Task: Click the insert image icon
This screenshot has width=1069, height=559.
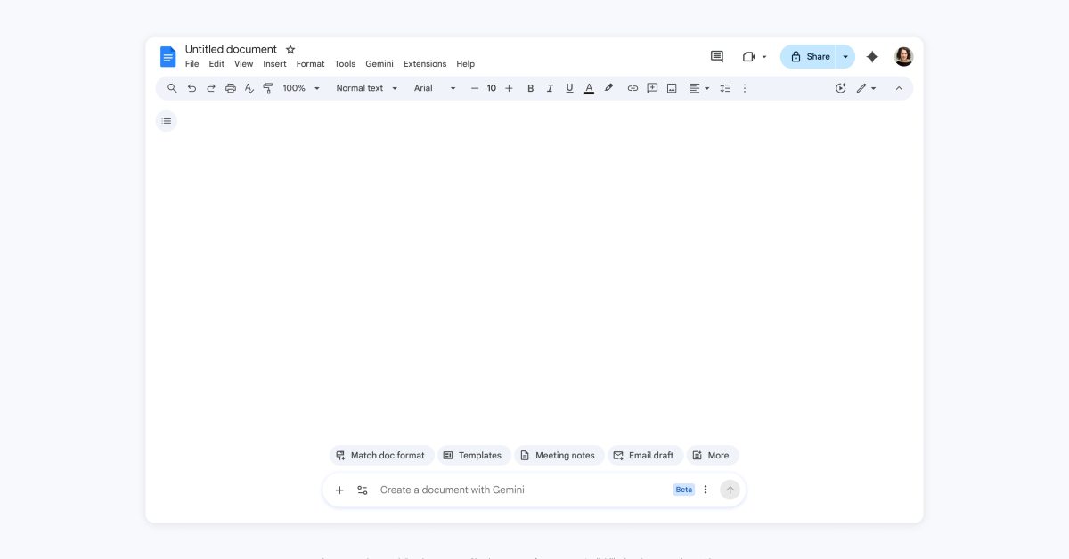Action: [672, 88]
